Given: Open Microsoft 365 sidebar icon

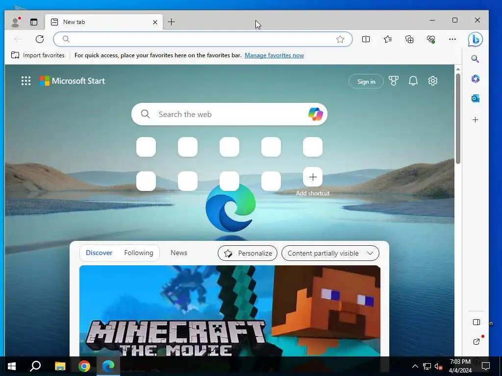Looking at the screenshot, I should pos(476,79).
